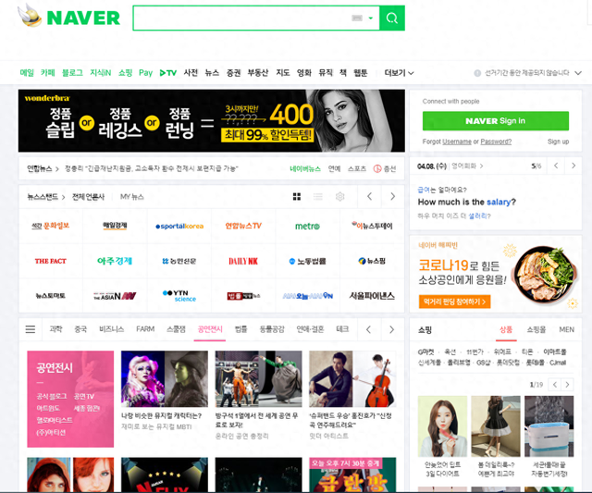Open the Password? recovery link
The image size is (592, 493).
(x=496, y=142)
